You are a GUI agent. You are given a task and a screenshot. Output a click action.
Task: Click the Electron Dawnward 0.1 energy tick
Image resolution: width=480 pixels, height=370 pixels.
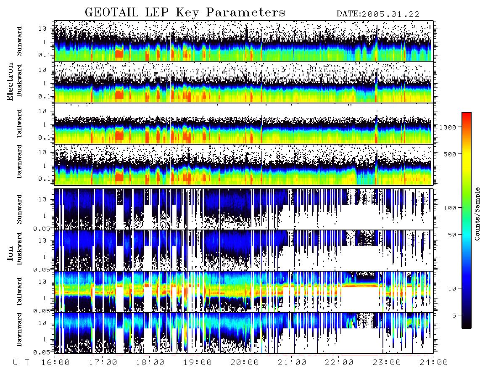tap(44, 179)
